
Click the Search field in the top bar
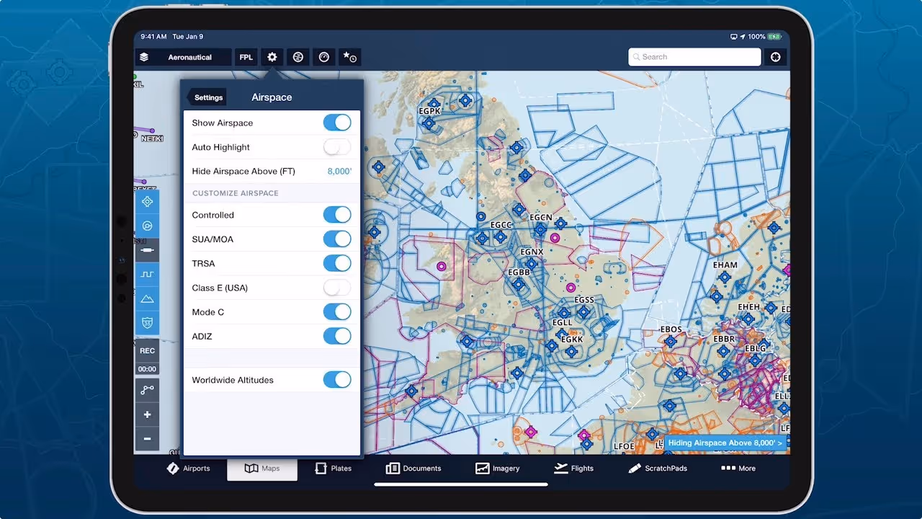(694, 57)
